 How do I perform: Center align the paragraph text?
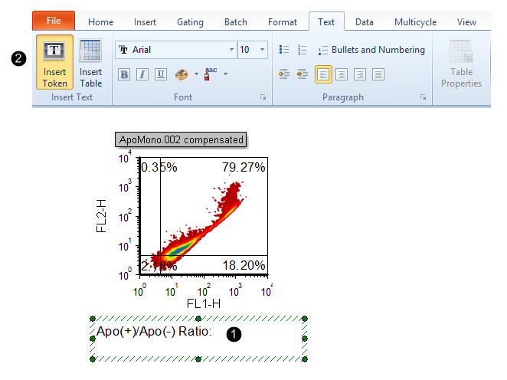coord(342,74)
